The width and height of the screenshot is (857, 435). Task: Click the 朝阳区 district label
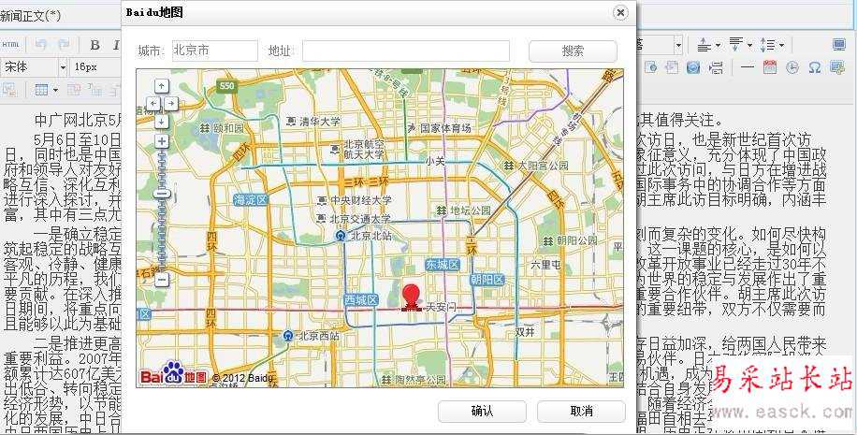click(x=487, y=281)
